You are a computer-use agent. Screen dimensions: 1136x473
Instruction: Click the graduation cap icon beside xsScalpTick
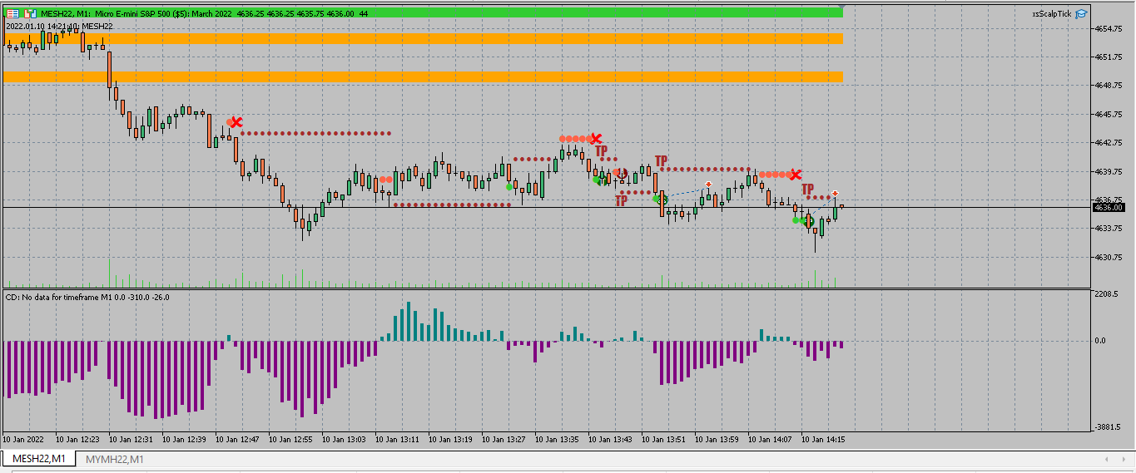1081,13
